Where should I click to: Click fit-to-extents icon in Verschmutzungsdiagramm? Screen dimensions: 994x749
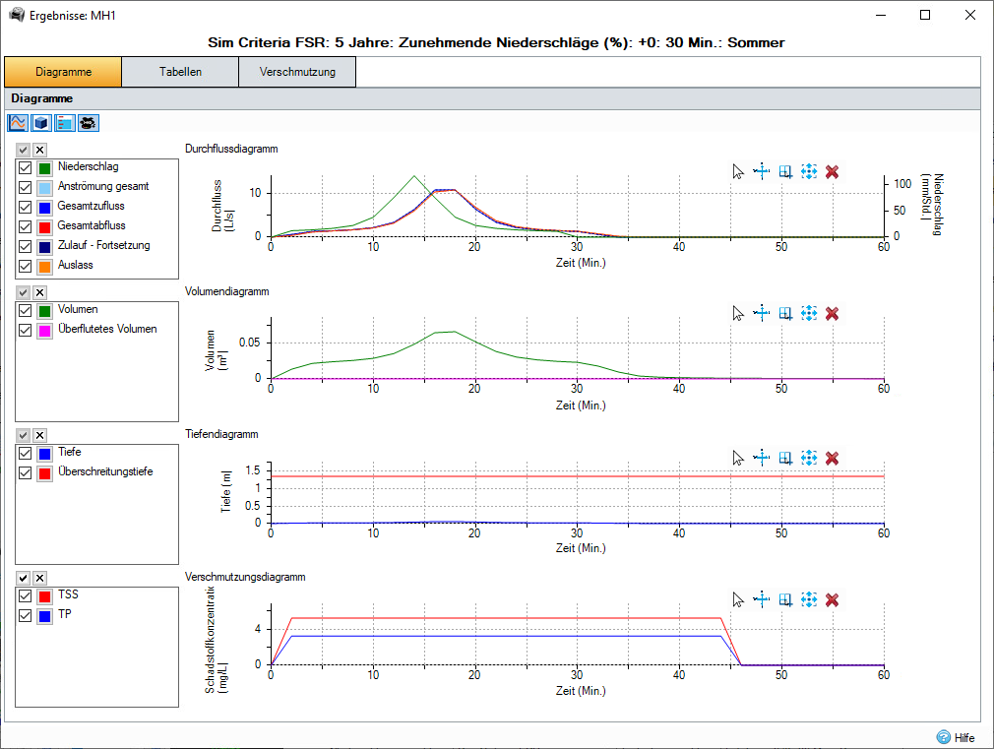tap(809, 599)
